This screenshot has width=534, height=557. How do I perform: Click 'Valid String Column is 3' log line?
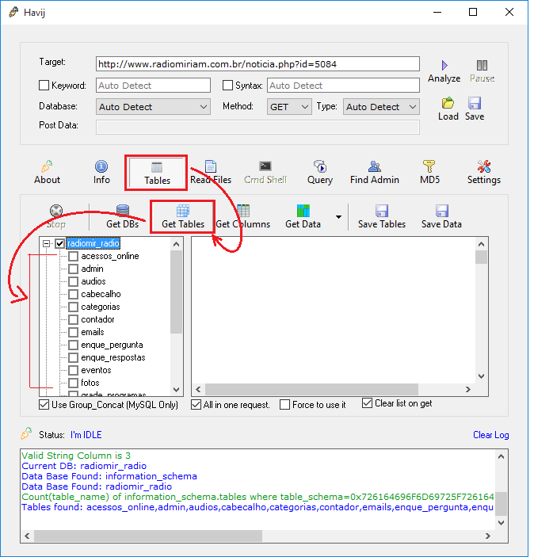click(x=76, y=456)
